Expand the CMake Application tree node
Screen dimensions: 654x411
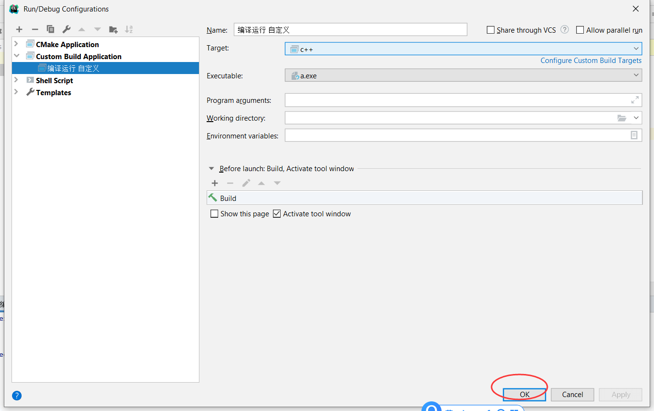[x=16, y=44]
